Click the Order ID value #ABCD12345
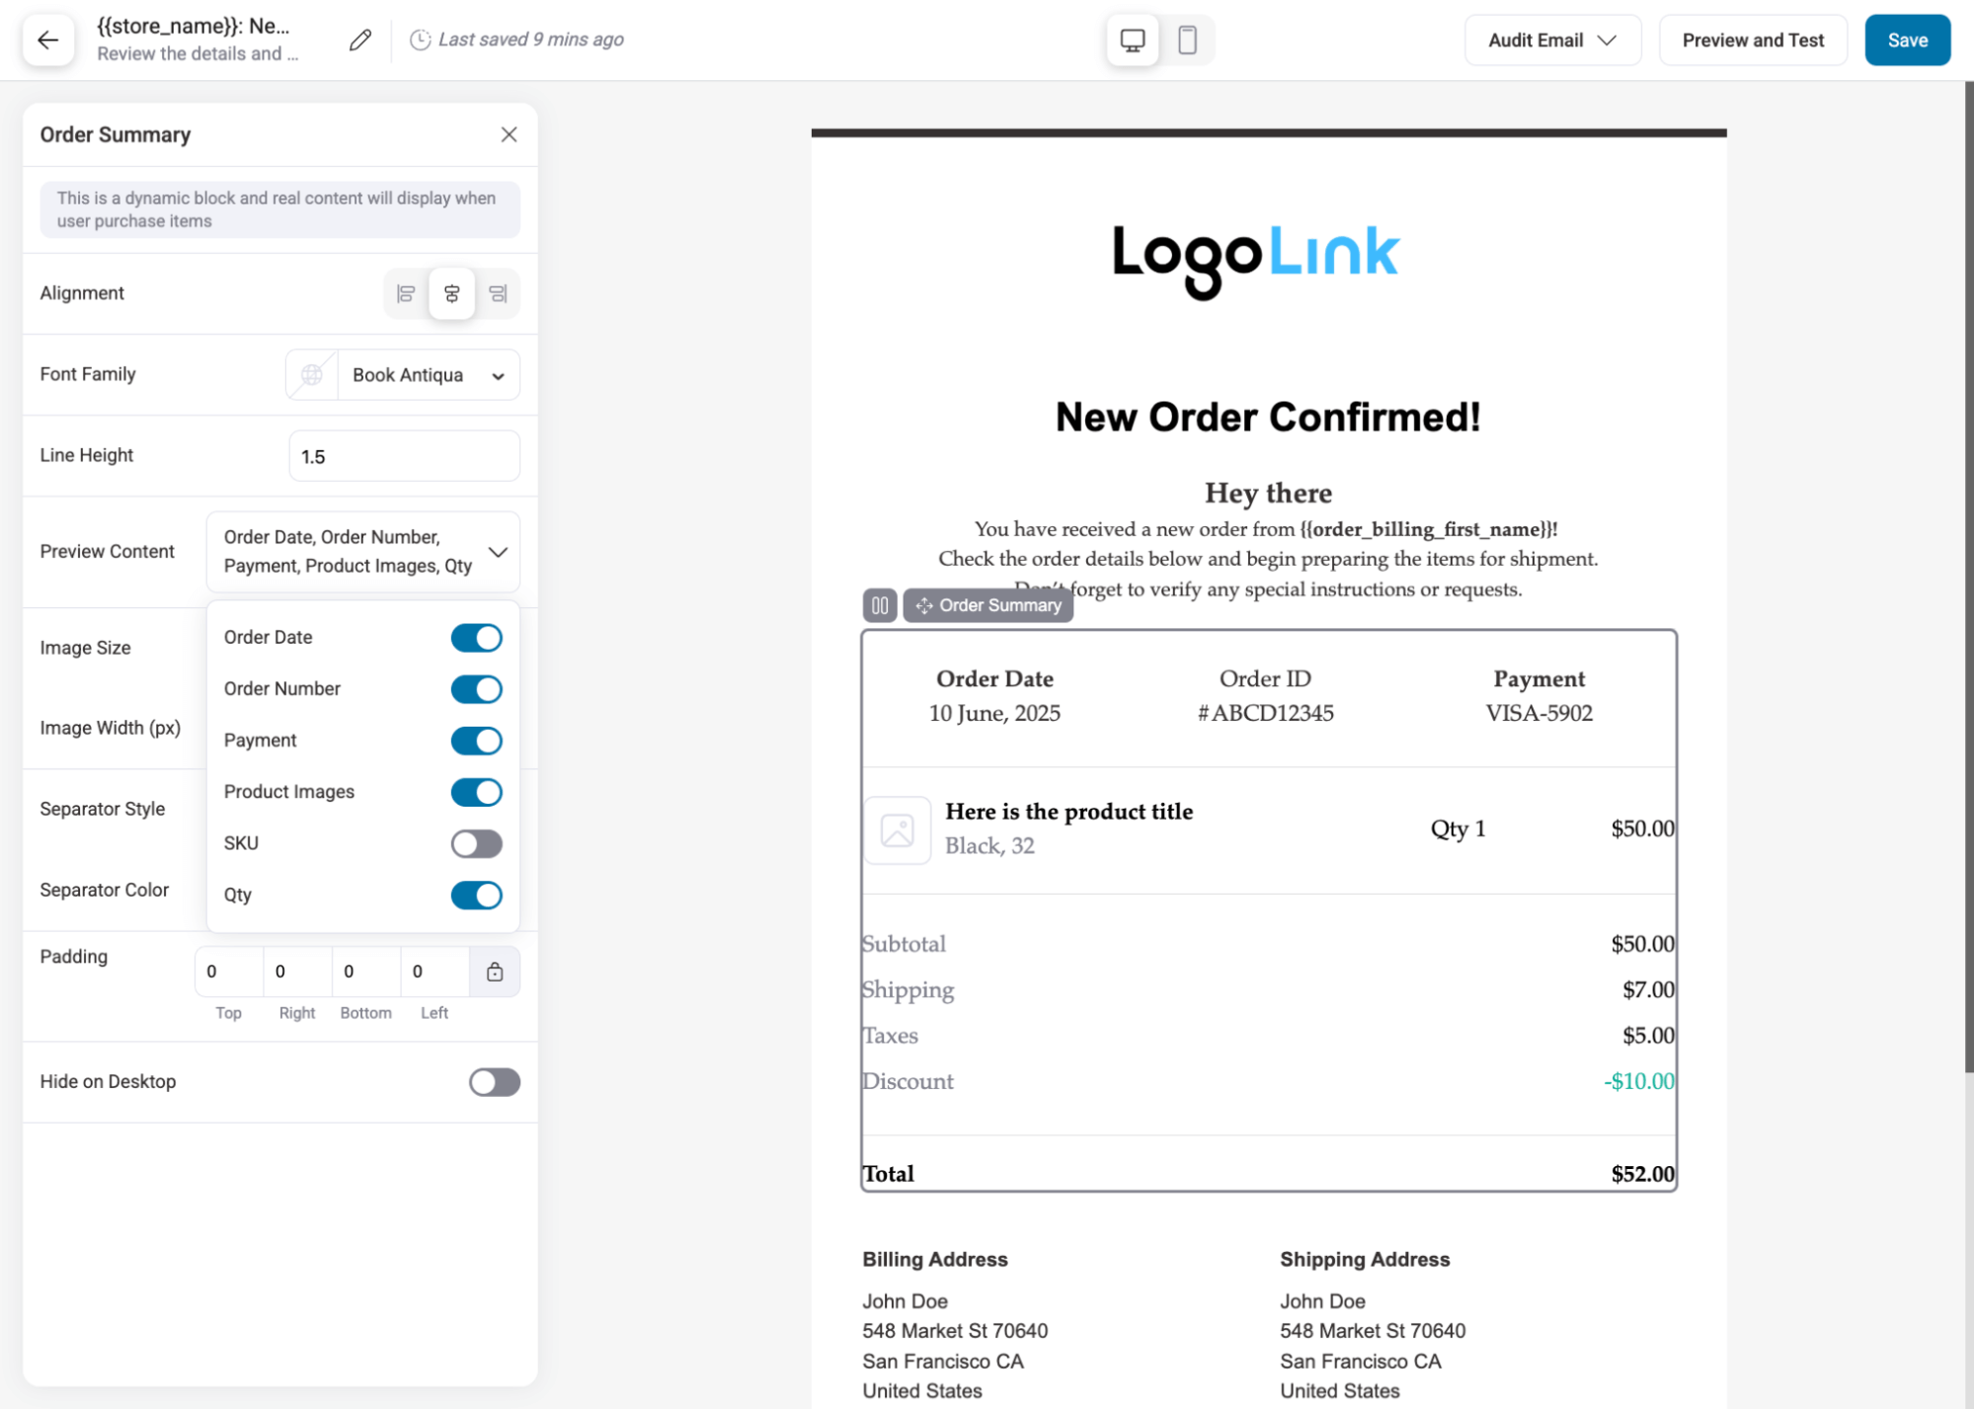Viewport: 1974px width, 1410px height. point(1264,714)
